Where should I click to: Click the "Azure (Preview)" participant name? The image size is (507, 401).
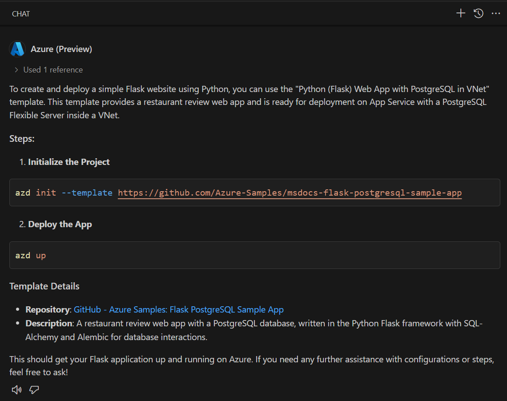point(61,49)
